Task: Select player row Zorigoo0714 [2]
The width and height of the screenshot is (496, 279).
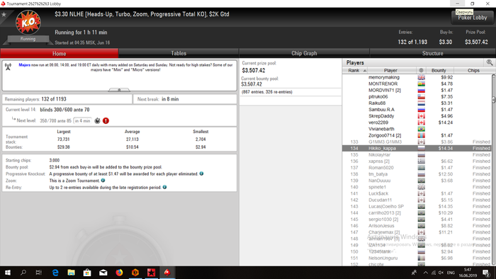Action: (x=417, y=135)
